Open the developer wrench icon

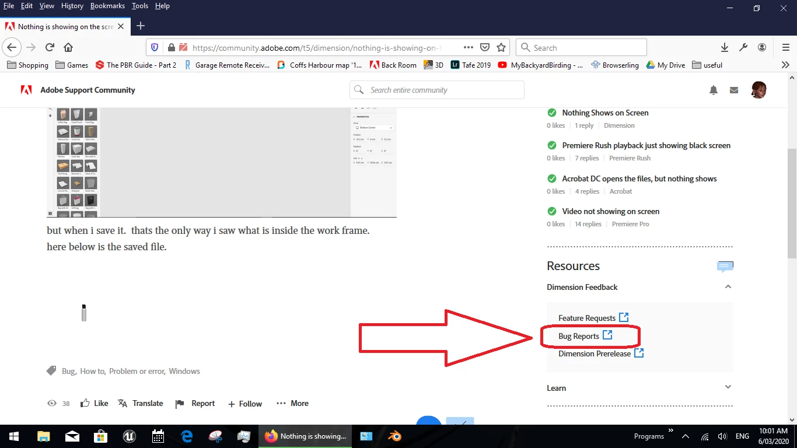click(743, 48)
